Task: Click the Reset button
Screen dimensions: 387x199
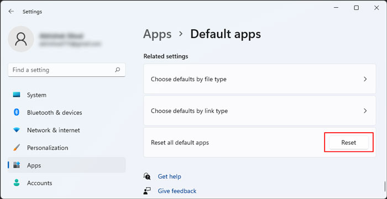Action: click(349, 143)
